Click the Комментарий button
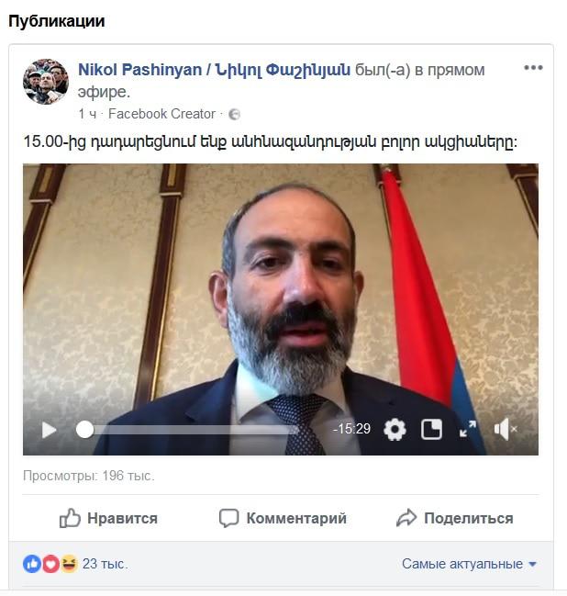Screen dimensions: 567x596 coord(283,518)
